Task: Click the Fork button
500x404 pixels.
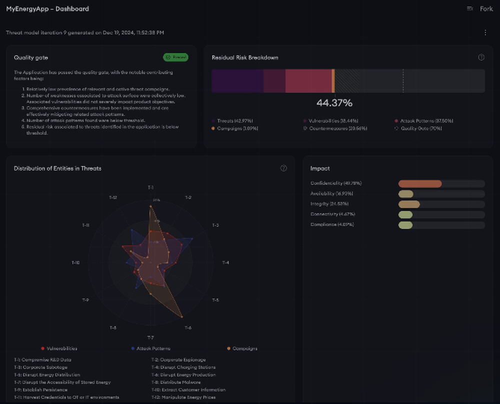Action: [486, 9]
